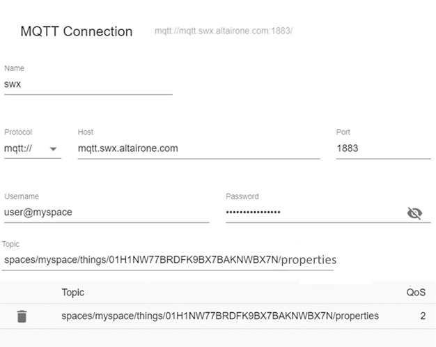This screenshot has width=436, height=347.
Task: Focus the Name field containing swx
Action: point(88,83)
